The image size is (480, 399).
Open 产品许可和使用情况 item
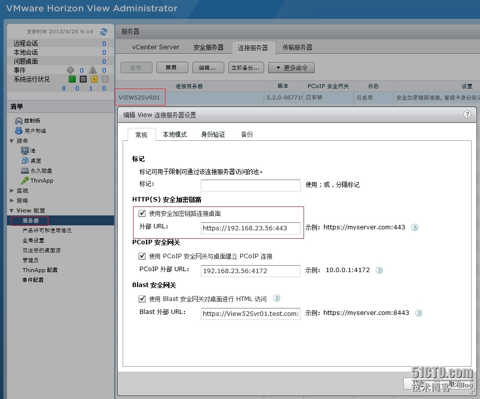point(47,230)
